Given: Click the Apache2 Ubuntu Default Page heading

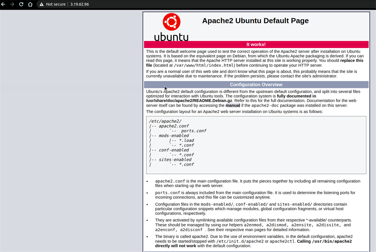Looking at the screenshot, I should tap(256, 21).
